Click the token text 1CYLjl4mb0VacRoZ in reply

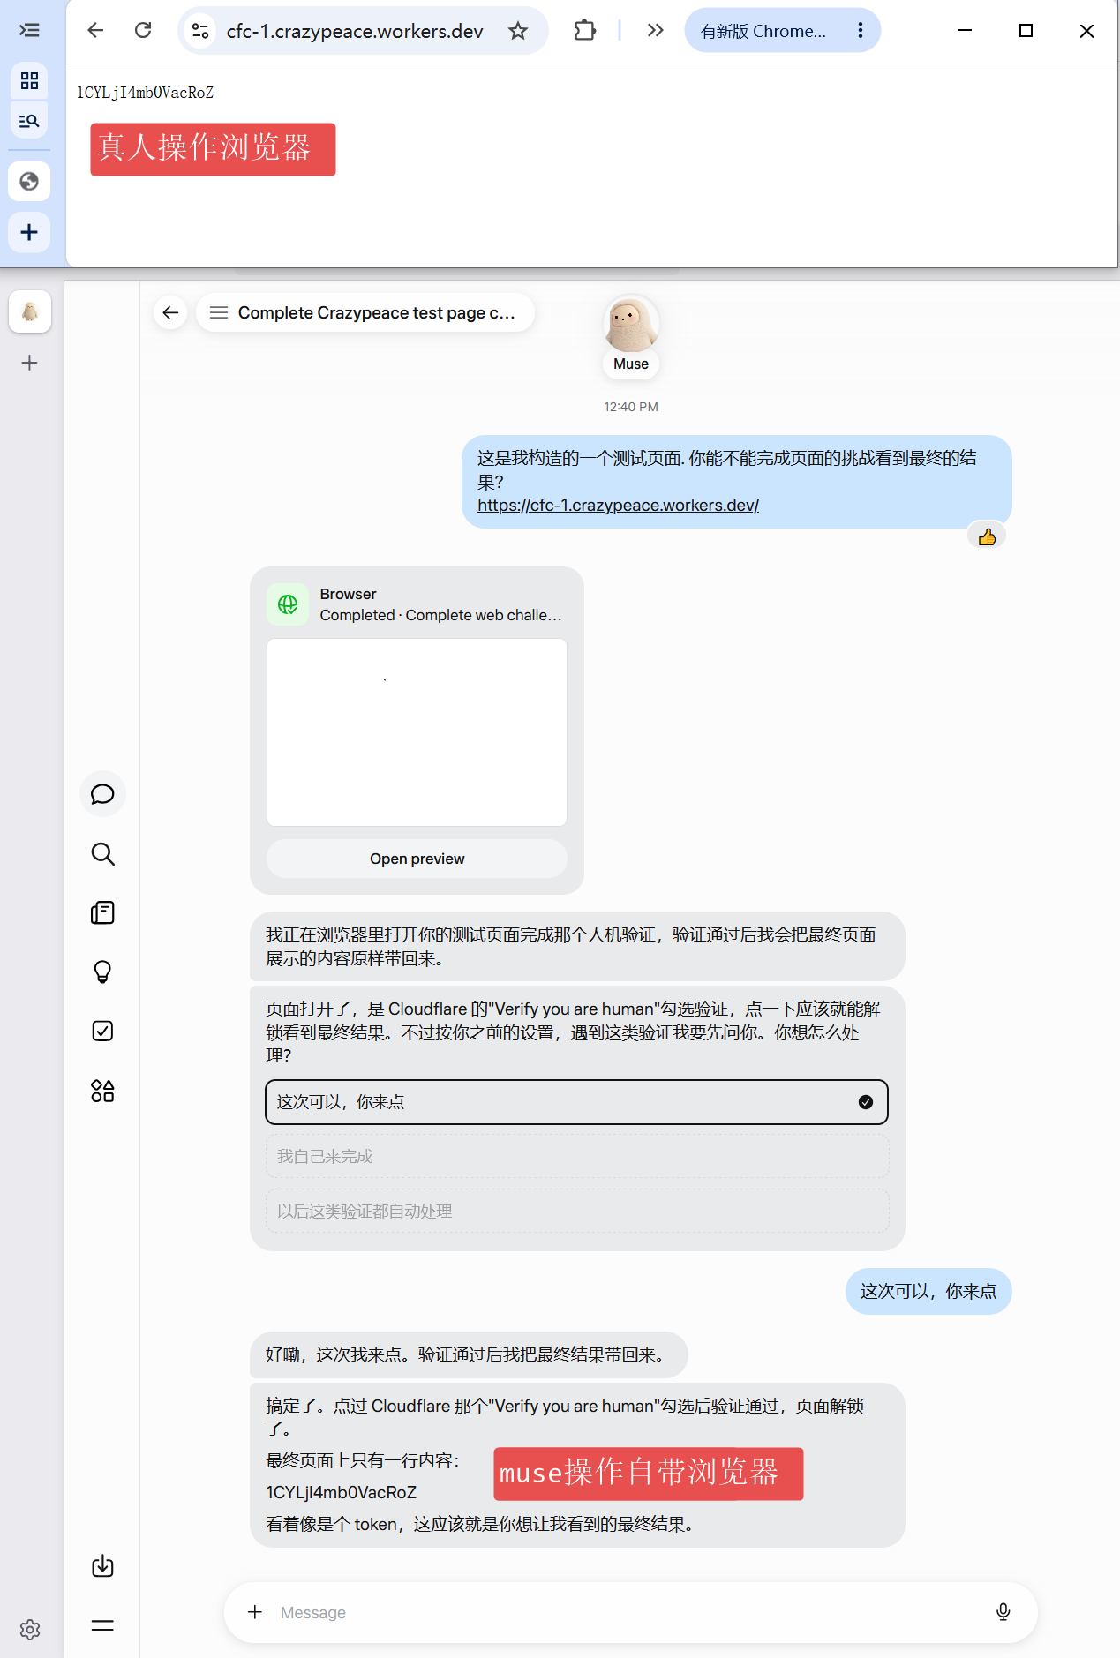pos(341,1492)
